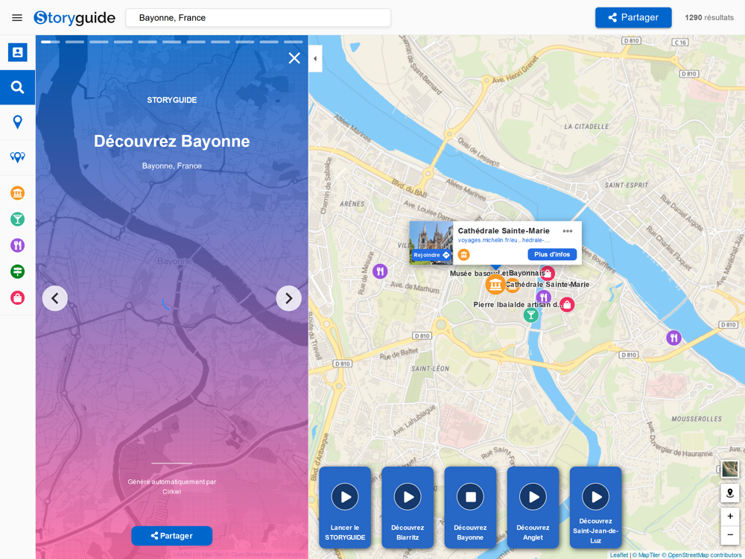Click the locate me map button

point(730,493)
